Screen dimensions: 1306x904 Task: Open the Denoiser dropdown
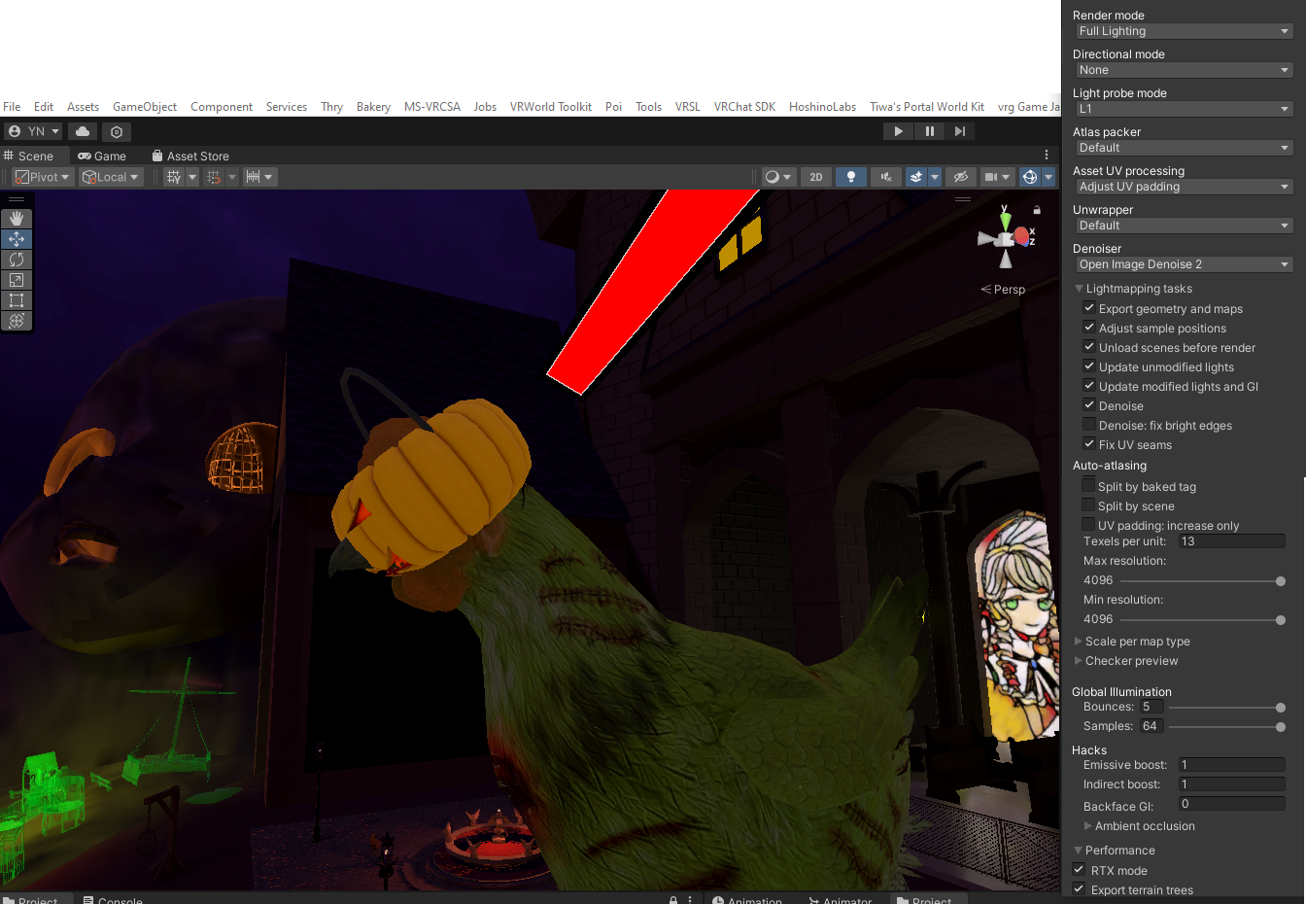pyautogui.click(x=1185, y=264)
